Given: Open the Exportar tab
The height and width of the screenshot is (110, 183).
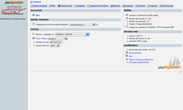Looking at the screenshot, I should tap(140, 6).
